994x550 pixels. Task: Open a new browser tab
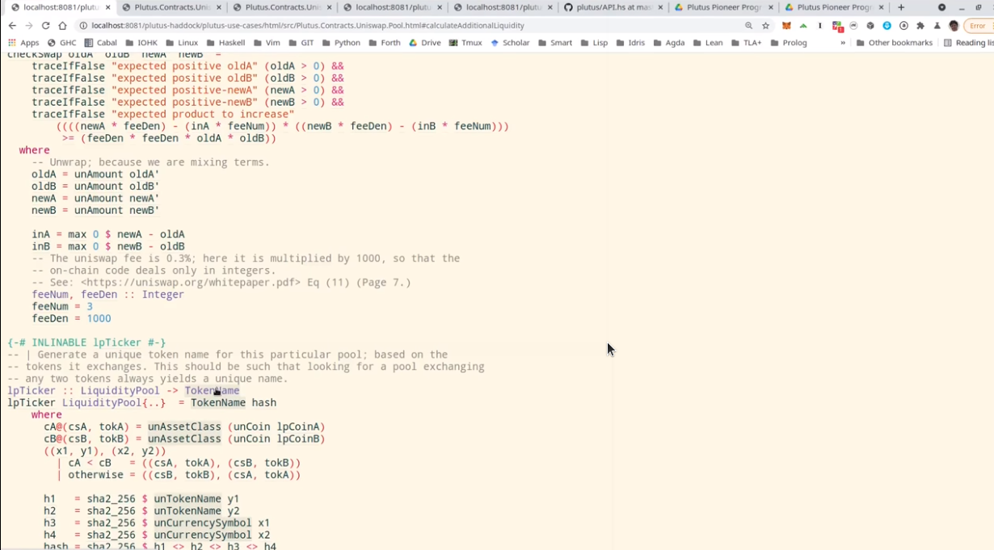pyautogui.click(x=901, y=7)
